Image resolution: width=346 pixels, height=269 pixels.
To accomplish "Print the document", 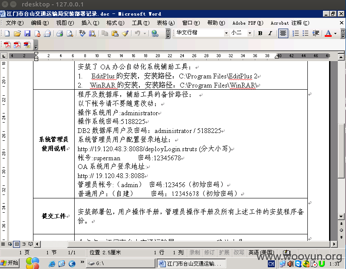I will coord(59,33).
